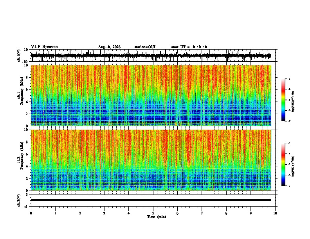Screen dimensions: 310x239
Task: Click the 4 kHz tick on ch.2 spectrogram
Action: coord(27,166)
